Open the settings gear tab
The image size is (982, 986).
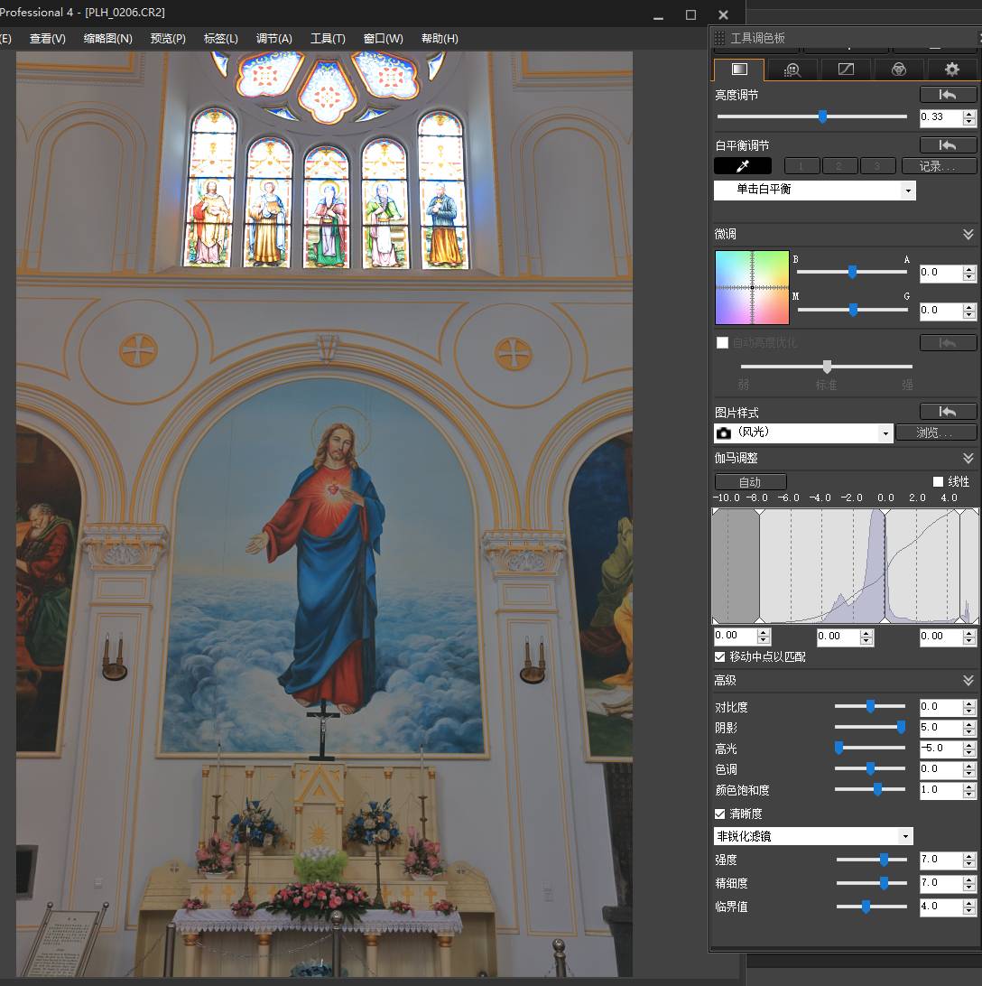[x=952, y=70]
